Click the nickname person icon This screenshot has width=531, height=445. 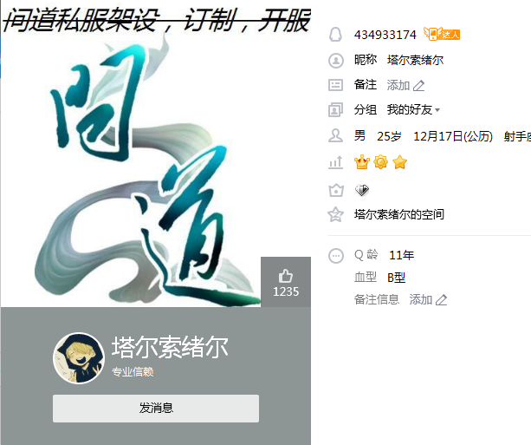(x=335, y=61)
